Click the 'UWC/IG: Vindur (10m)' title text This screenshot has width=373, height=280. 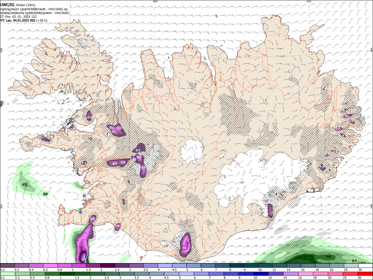click(x=18, y=5)
